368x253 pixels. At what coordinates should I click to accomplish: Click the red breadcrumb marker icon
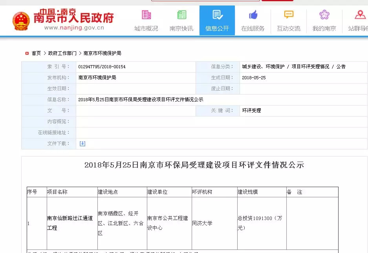[27, 53]
